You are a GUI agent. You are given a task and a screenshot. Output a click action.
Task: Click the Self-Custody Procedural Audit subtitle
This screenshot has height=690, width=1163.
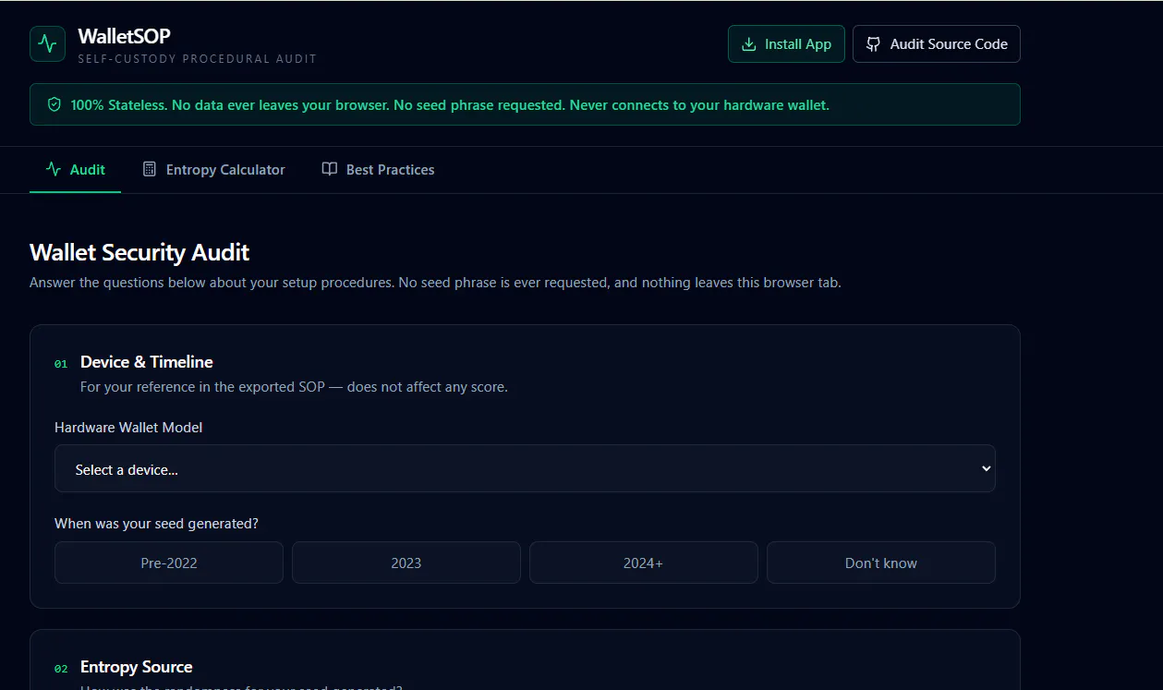tap(197, 59)
